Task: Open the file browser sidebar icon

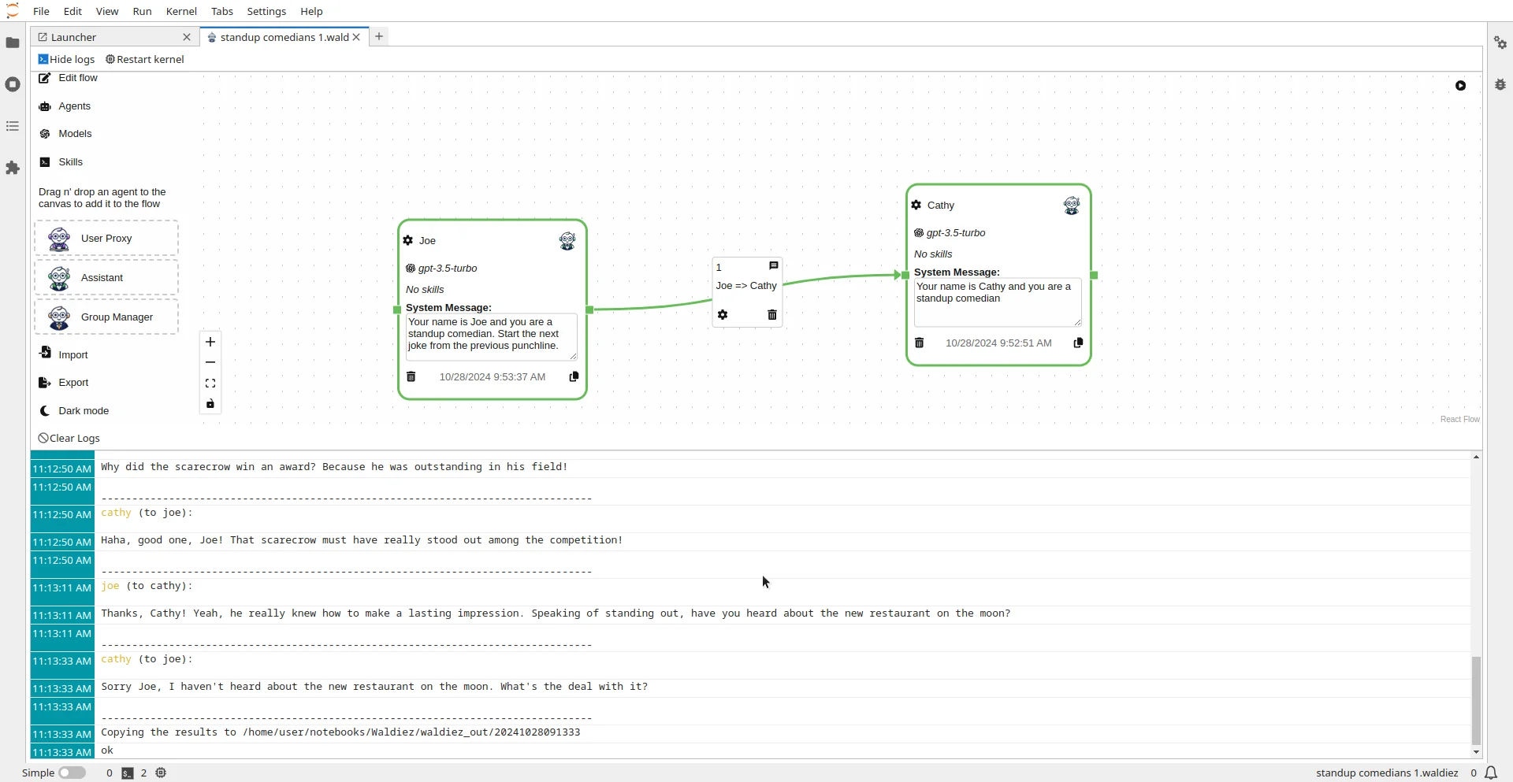Action: [x=13, y=43]
